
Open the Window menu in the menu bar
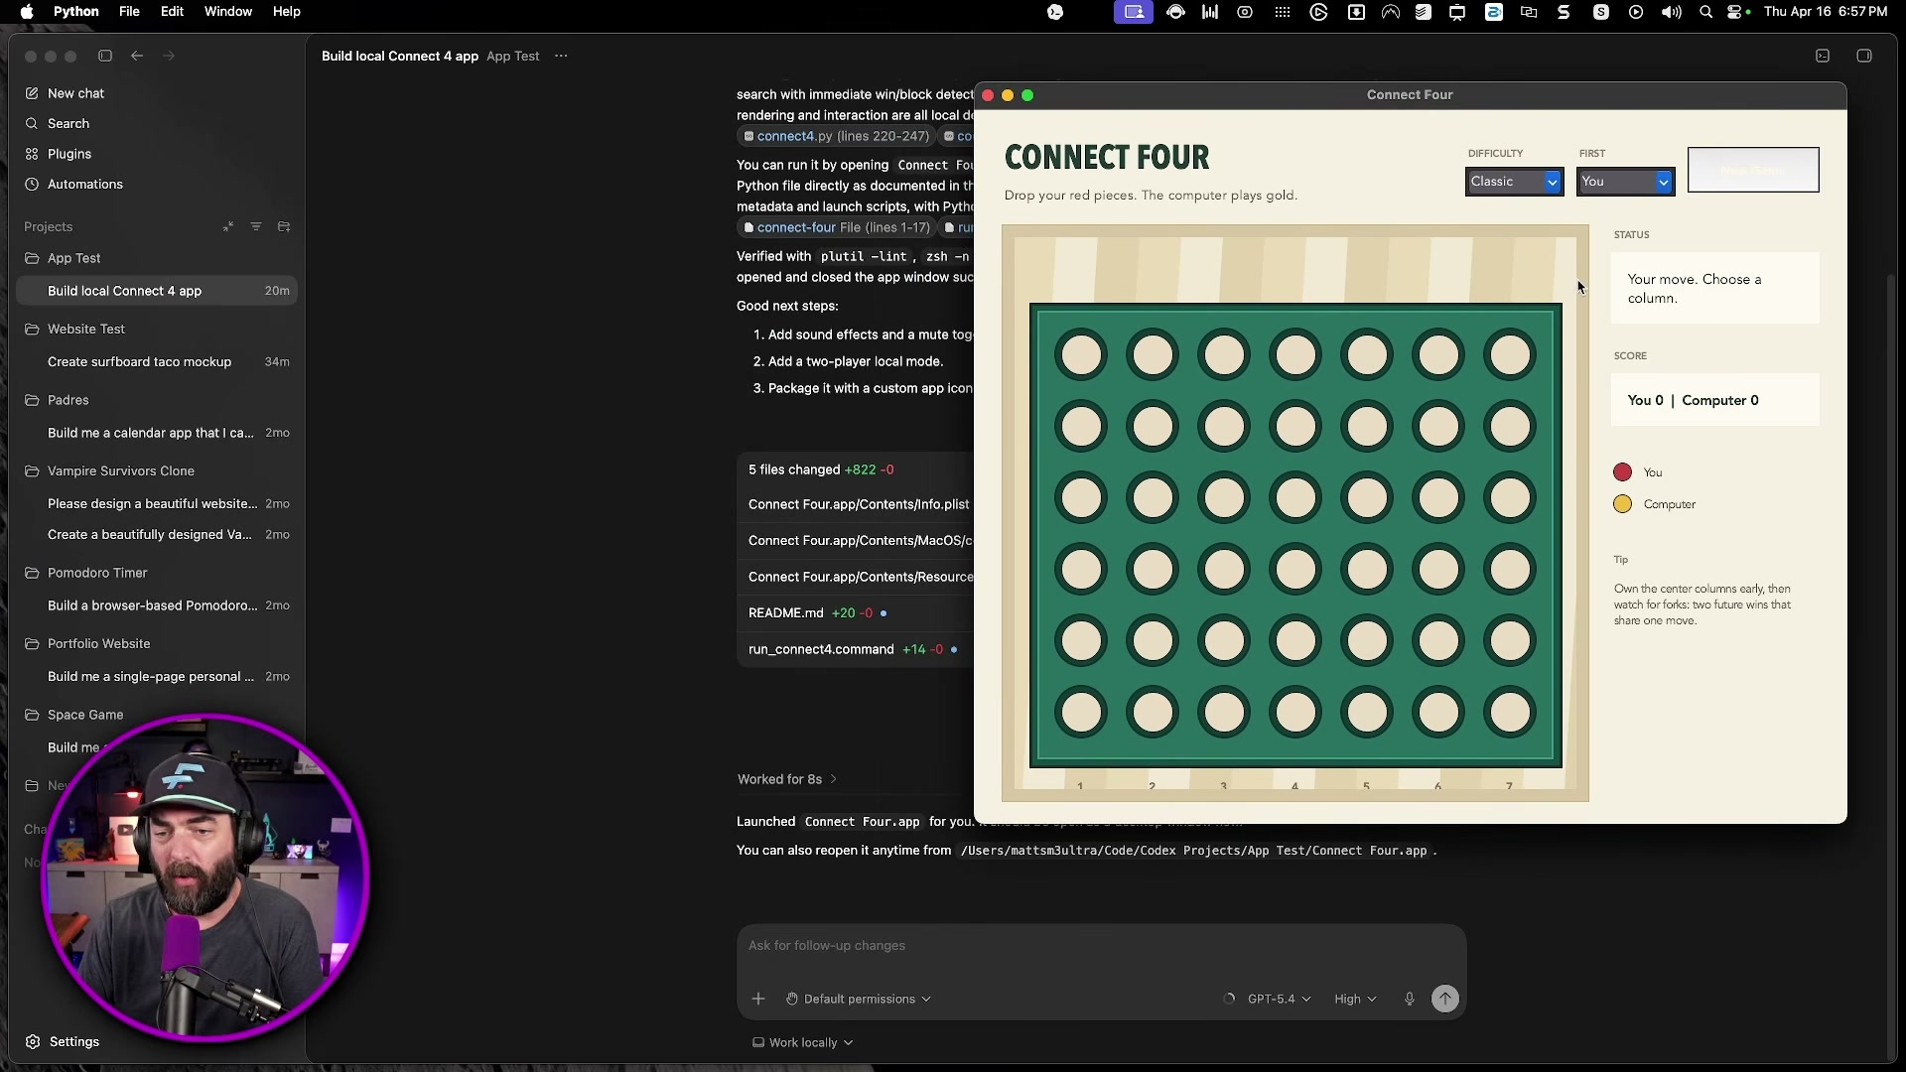pyautogui.click(x=227, y=12)
